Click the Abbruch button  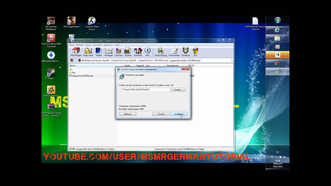(x=127, y=114)
